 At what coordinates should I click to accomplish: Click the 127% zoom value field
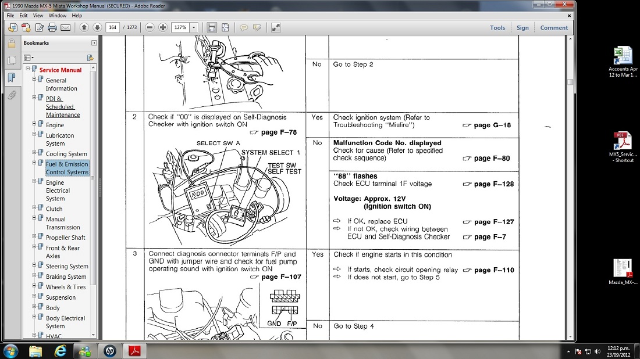[x=180, y=27]
